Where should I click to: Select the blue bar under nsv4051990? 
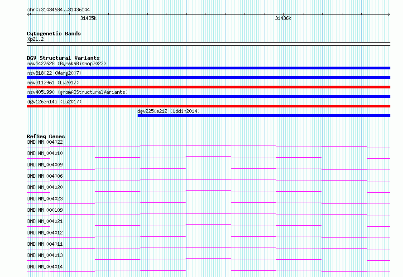pos(208,97)
